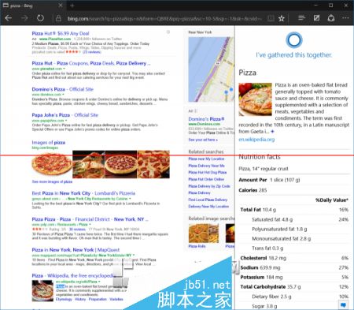The image size is (354, 310).
Task: Open Pizza Pizza Financial District result
Action: (90, 219)
